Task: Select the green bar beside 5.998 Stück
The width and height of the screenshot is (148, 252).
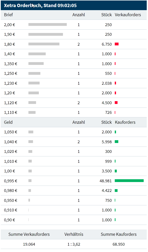Action: (117, 142)
